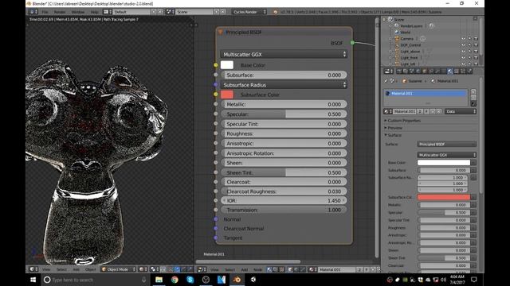510x286 pixels.
Task: Toggle DOF_Control visibility eye in outliner
Action: 463,45
